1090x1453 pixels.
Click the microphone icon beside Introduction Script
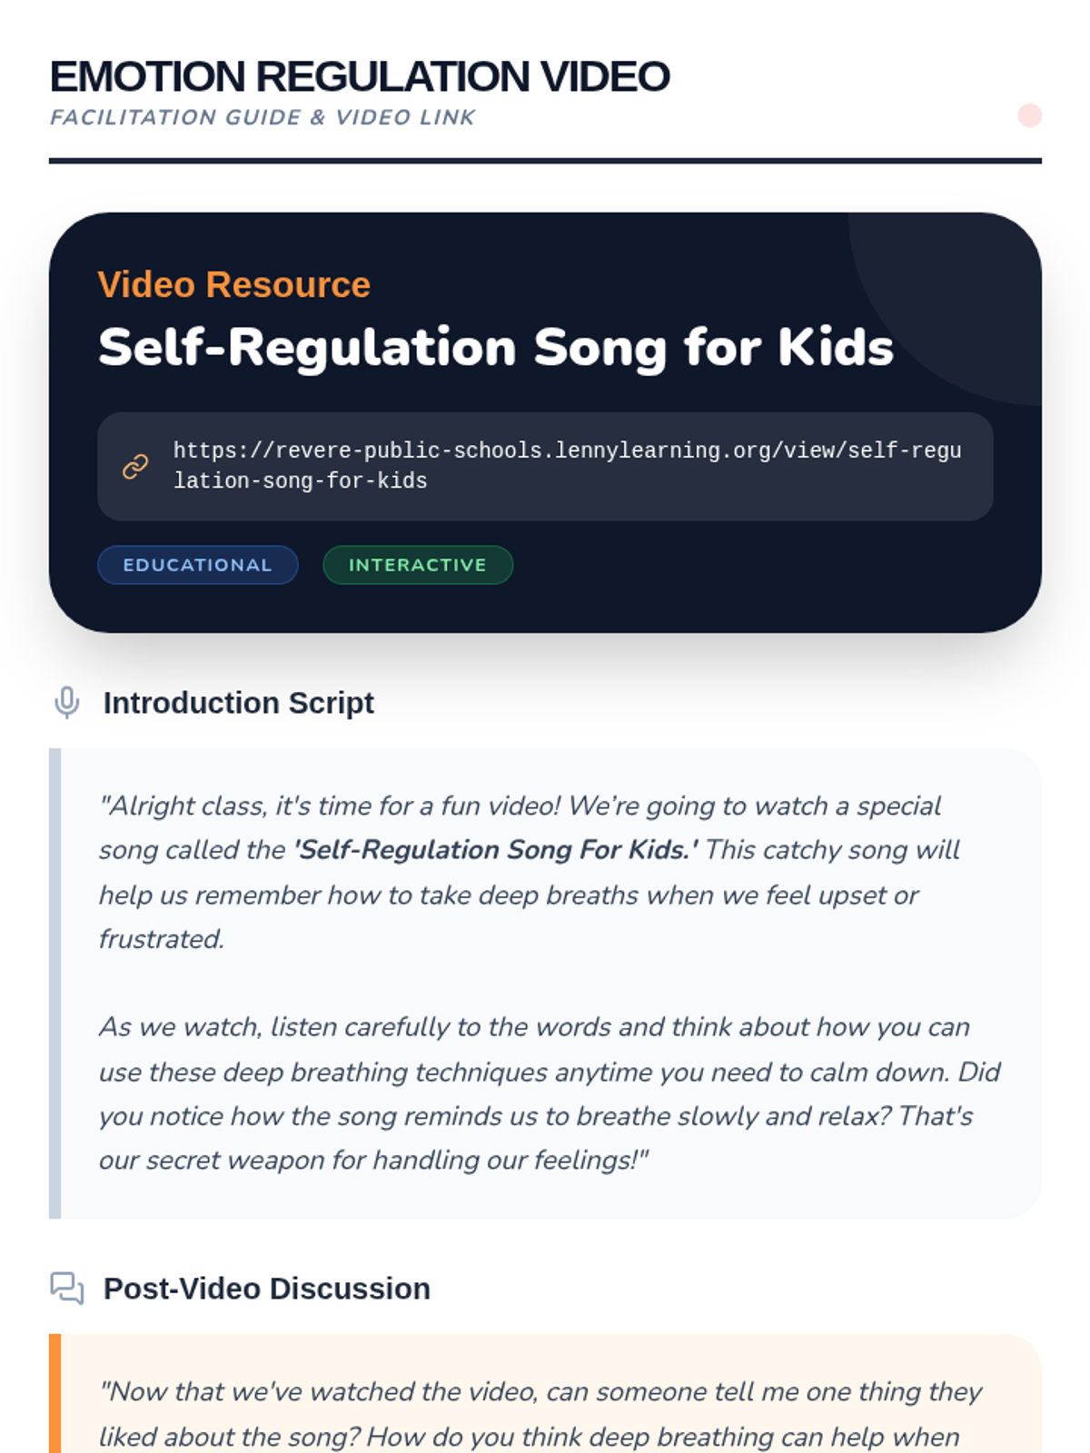tap(67, 703)
